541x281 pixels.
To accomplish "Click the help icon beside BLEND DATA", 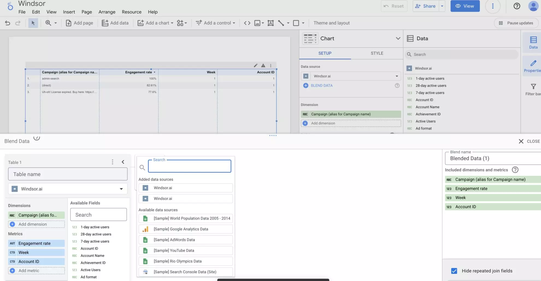I will click(x=397, y=86).
